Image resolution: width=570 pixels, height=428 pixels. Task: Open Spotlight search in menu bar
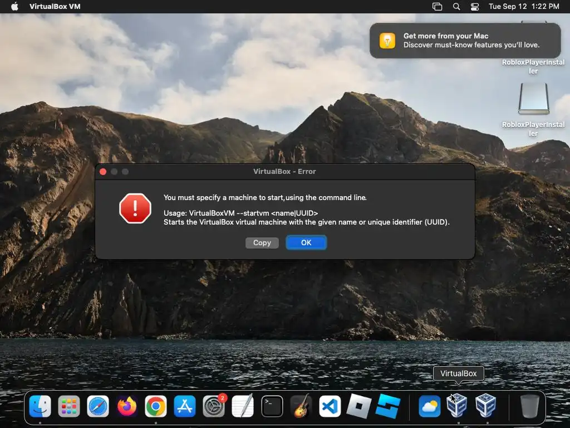coord(456,6)
